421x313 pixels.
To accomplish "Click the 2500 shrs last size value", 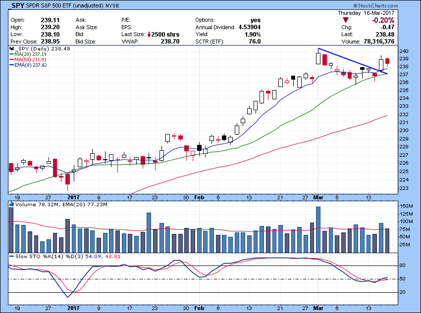I will point(165,34).
